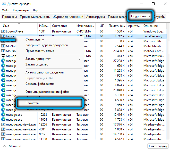Click icon of msedgewebview2.exe with PID 9612
The width and height of the screenshot is (170, 150).
(x=3, y=134)
